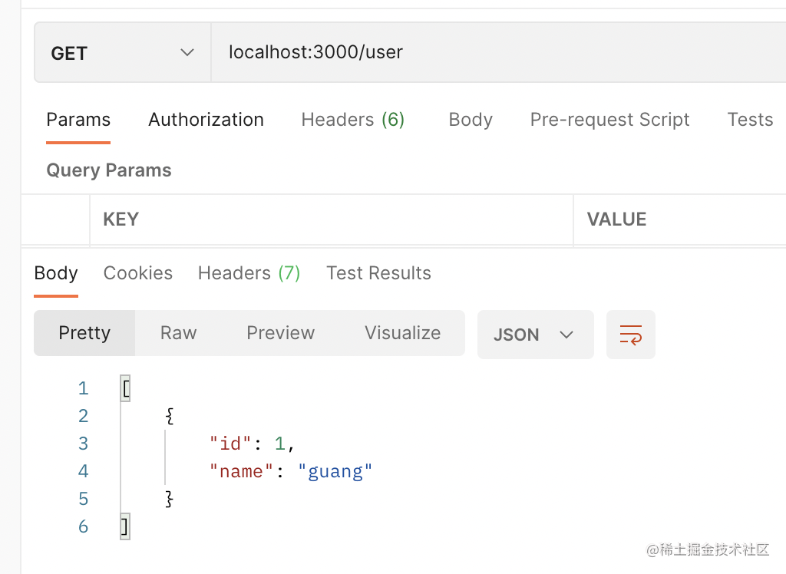Select the response Body tab
Screen dimensions: 786x574
56,273
